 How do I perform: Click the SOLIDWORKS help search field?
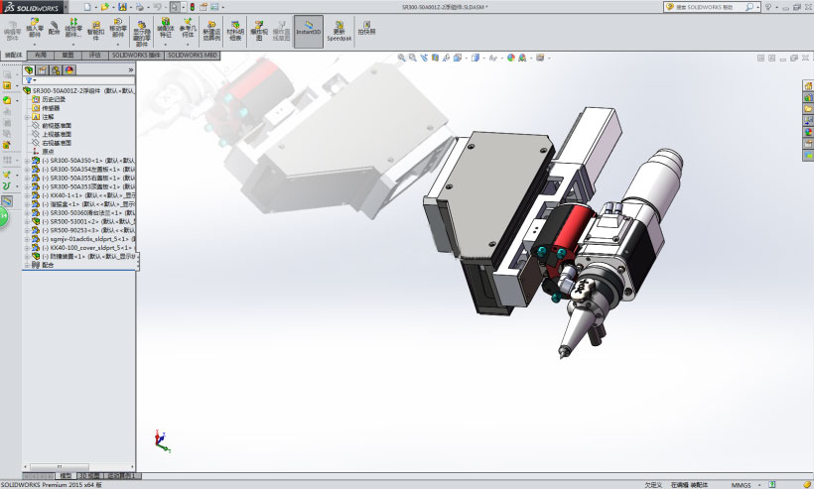coord(709,7)
